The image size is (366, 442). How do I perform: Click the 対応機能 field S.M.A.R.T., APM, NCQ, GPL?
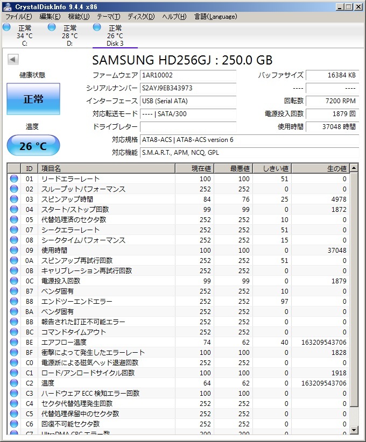[x=249, y=153]
